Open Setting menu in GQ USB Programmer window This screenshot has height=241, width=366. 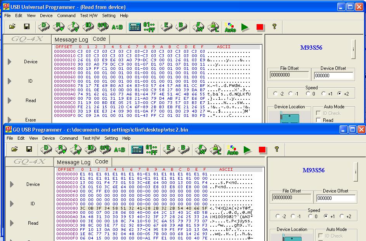111,138
